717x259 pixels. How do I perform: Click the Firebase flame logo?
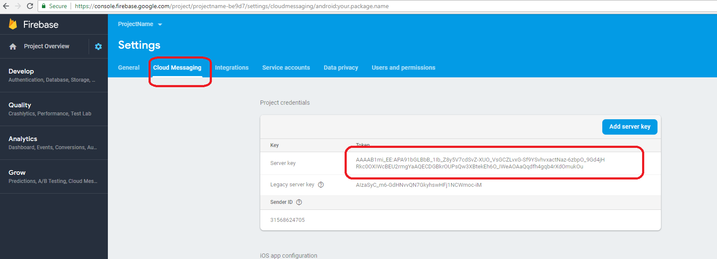(13, 24)
